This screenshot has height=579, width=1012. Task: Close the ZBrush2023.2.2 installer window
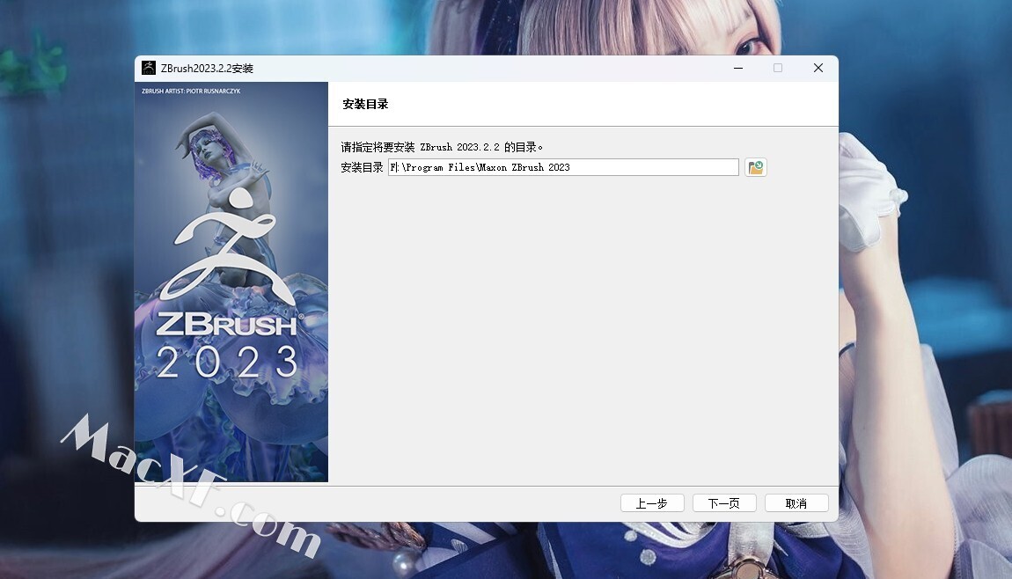click(818, 68)
